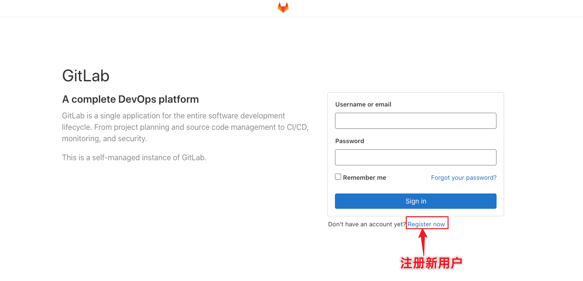Enable the Remember me checkbox
The image size is (583, 281).
[x=338, y=177]
